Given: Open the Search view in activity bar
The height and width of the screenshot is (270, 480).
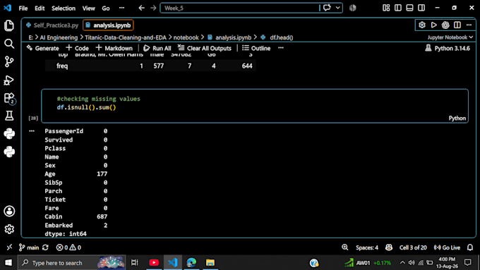Looking at the screenshot, I should [x=9, y=44].
